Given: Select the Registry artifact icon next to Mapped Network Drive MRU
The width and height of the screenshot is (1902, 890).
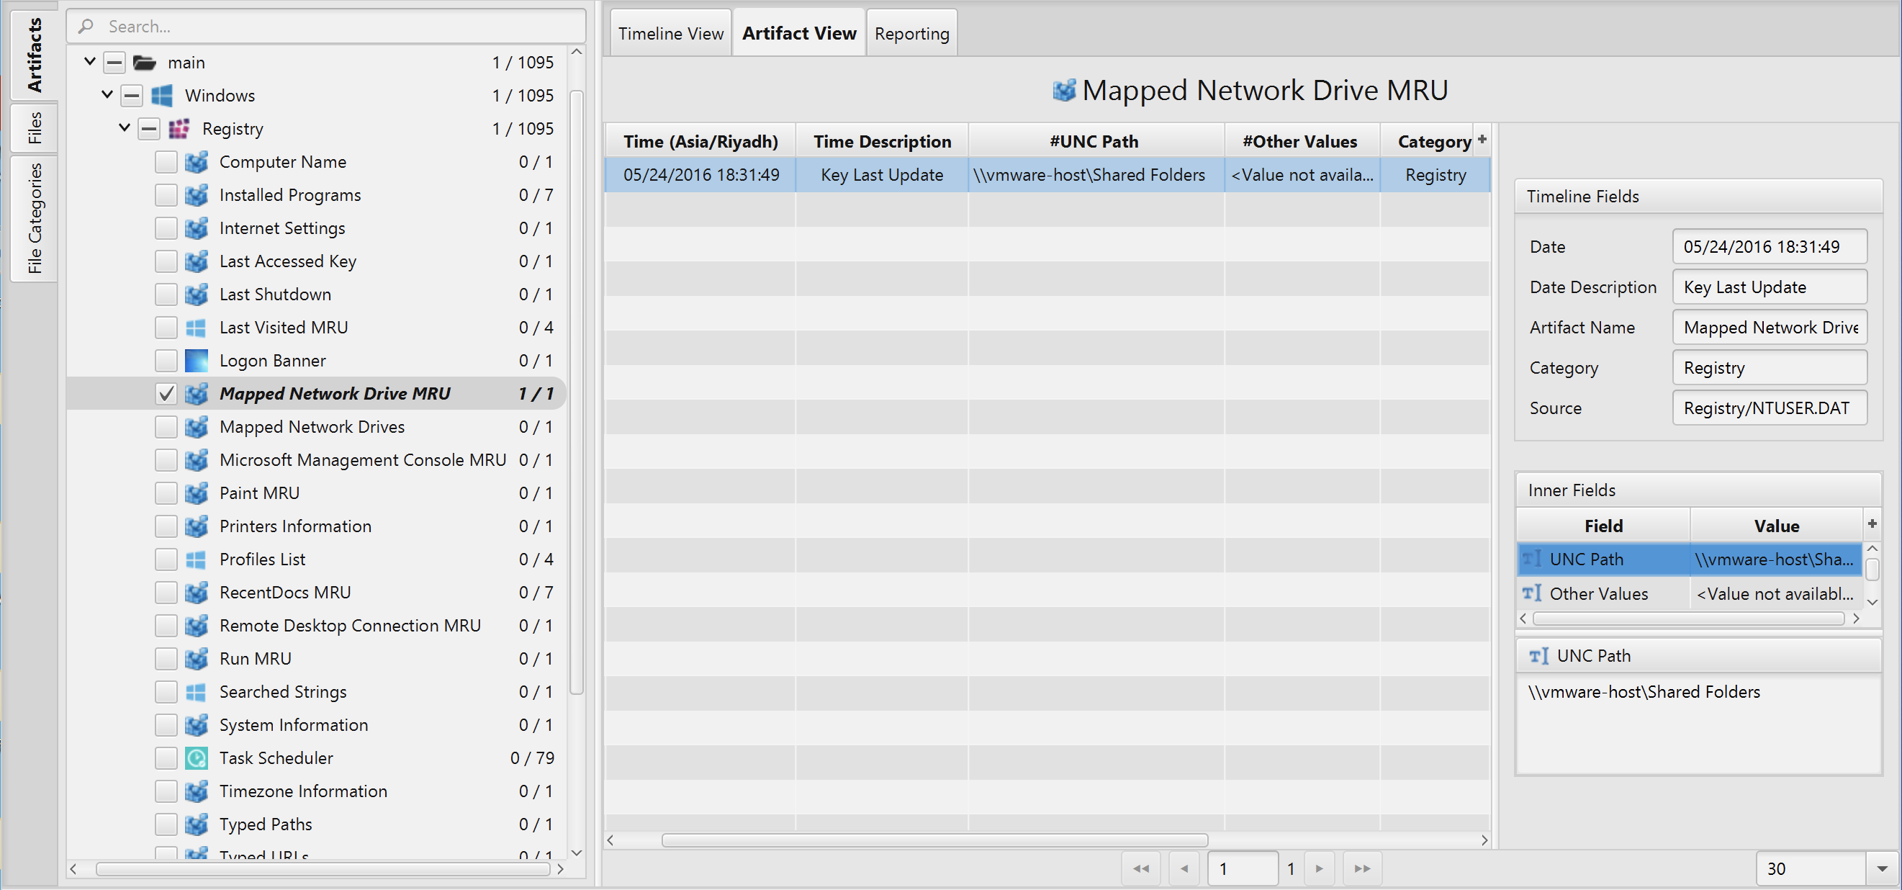Looking at the screenshot, I should (x=196, y=394).
